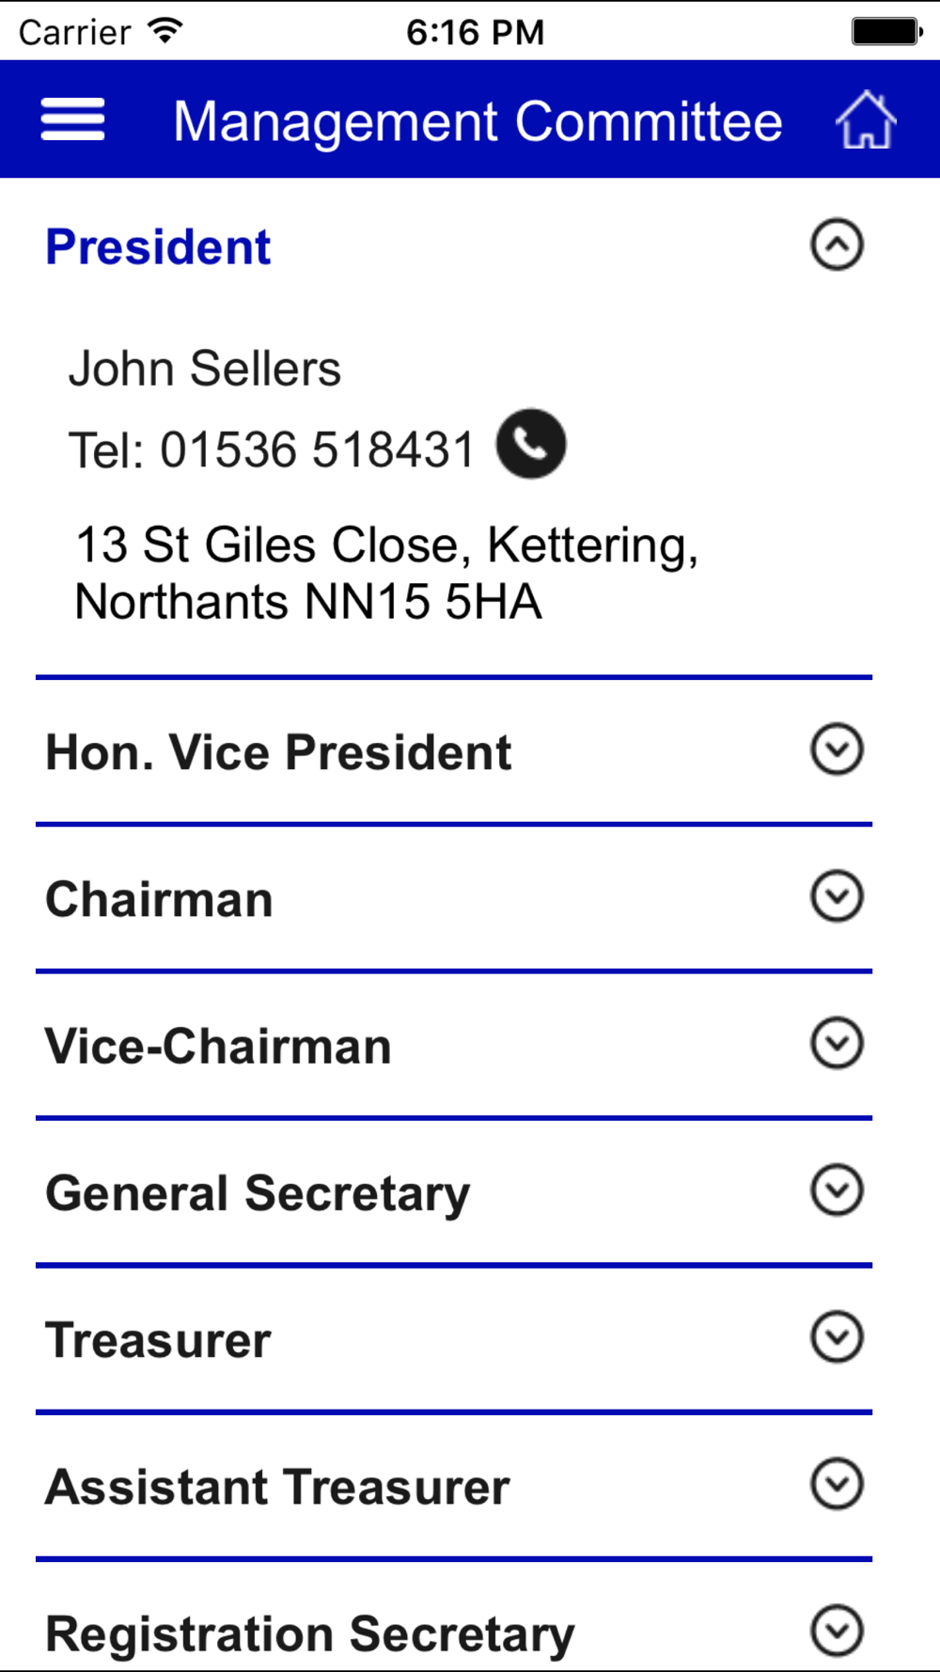Select the President heading

pos(158,247)
